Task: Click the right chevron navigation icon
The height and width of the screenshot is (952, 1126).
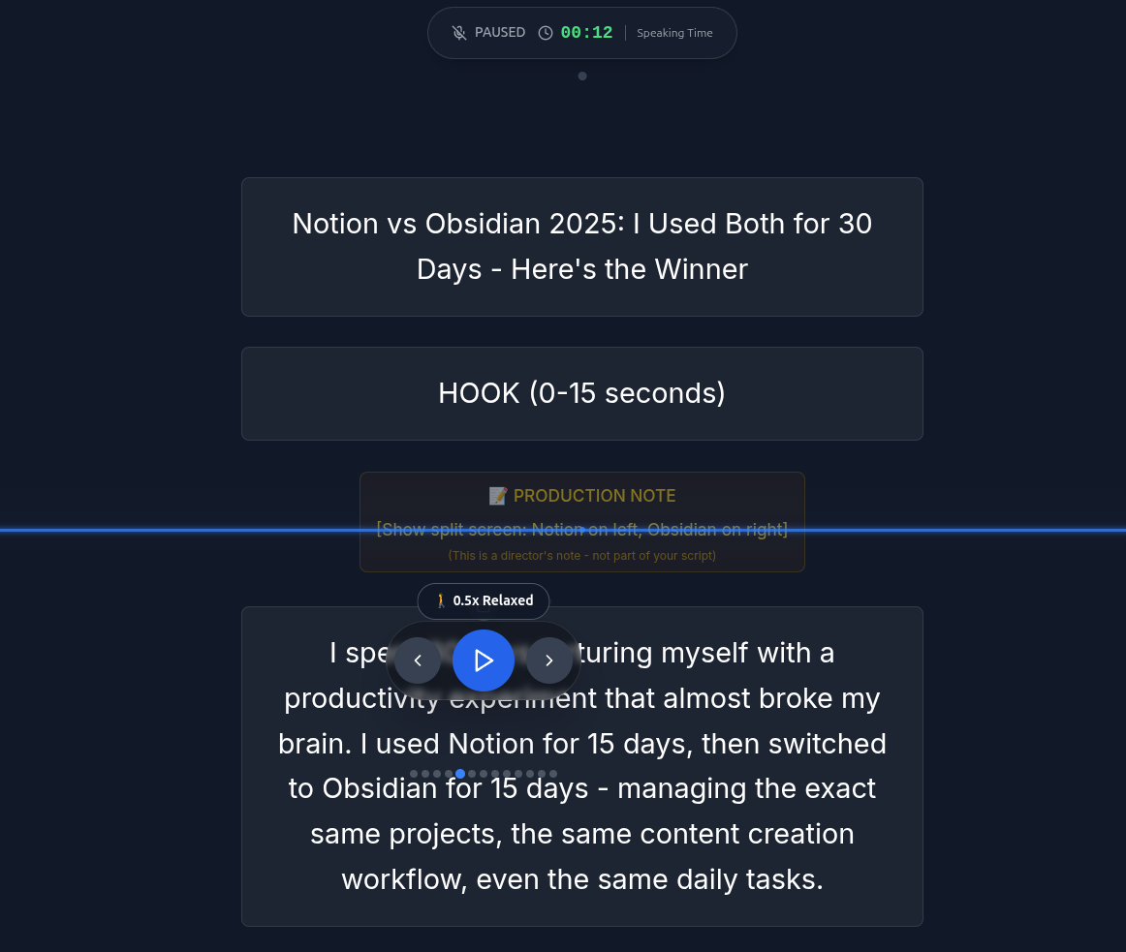Action: coord(548,660)
